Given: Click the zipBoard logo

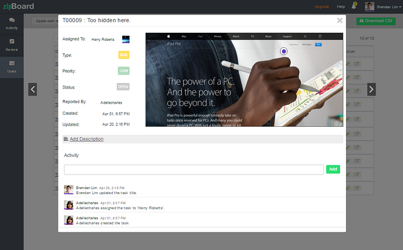Looking at the screenshot, I should 19,6.
